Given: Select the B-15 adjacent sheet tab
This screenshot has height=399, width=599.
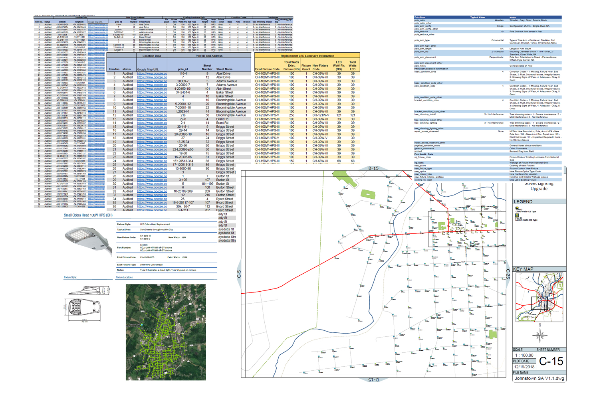Looking at the screenshot, I should click(x=373, y=168).
